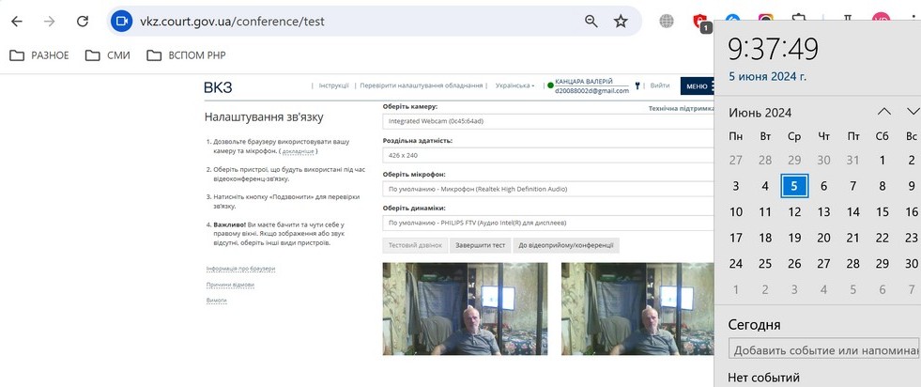This screenshot has width=921, height=387.
Task: Select greyed day 31 of previous month
Action: coord(853,160)
